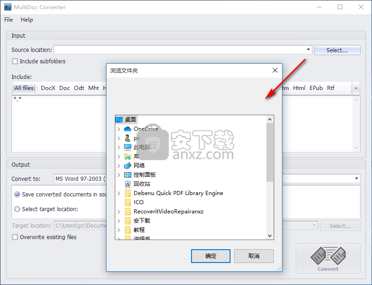Open the File menu
Screen dimensions: 372x285
[x=9, y=20]
